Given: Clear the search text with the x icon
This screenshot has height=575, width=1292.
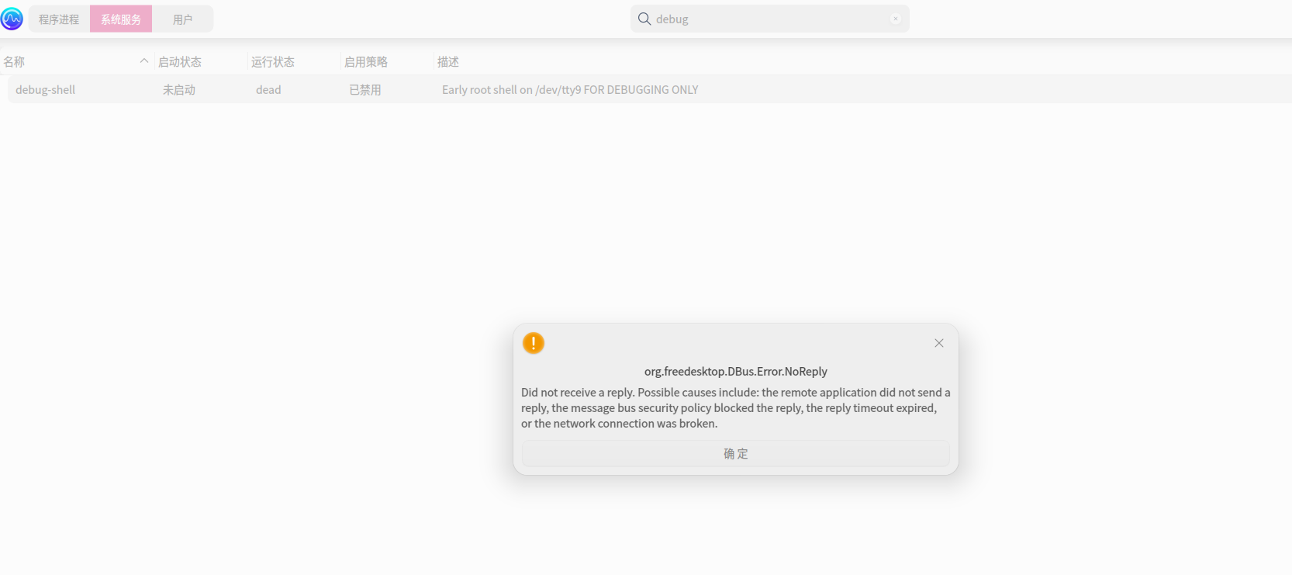Looking at the screenshot, I should [896, 19].
